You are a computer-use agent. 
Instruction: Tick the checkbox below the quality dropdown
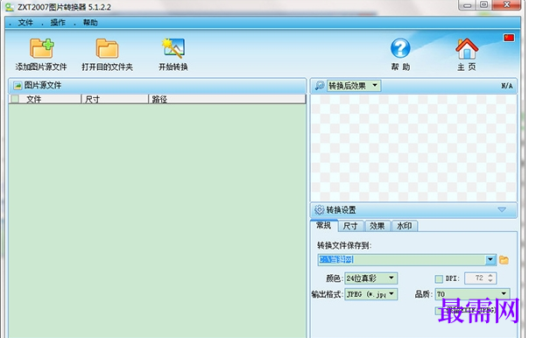pyautogui.click(x=439, y=310)
